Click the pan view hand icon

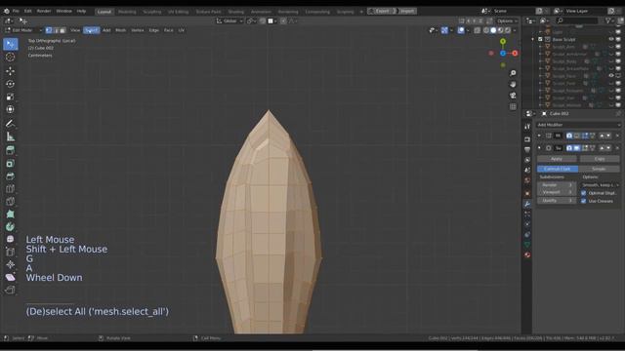click(513, 85)
